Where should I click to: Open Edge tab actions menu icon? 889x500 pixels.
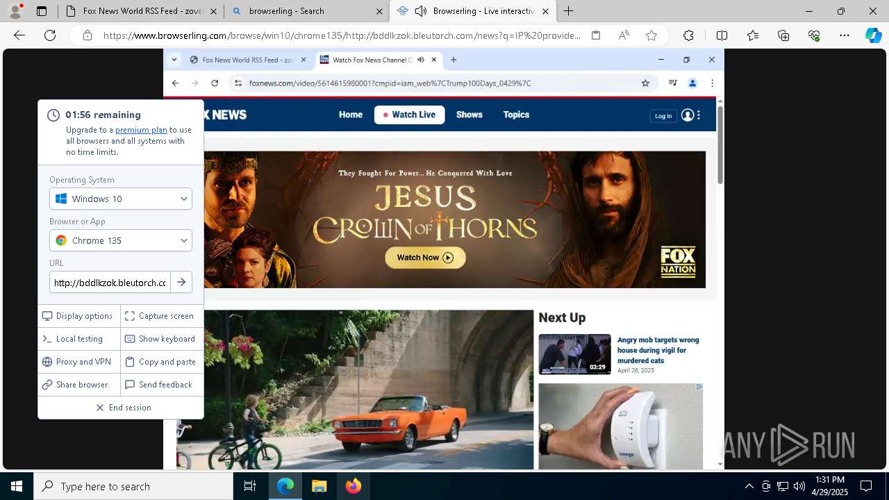[x=42, y=11]
